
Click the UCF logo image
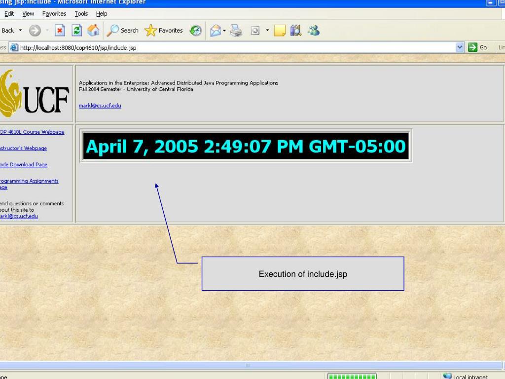click(35, 93)
